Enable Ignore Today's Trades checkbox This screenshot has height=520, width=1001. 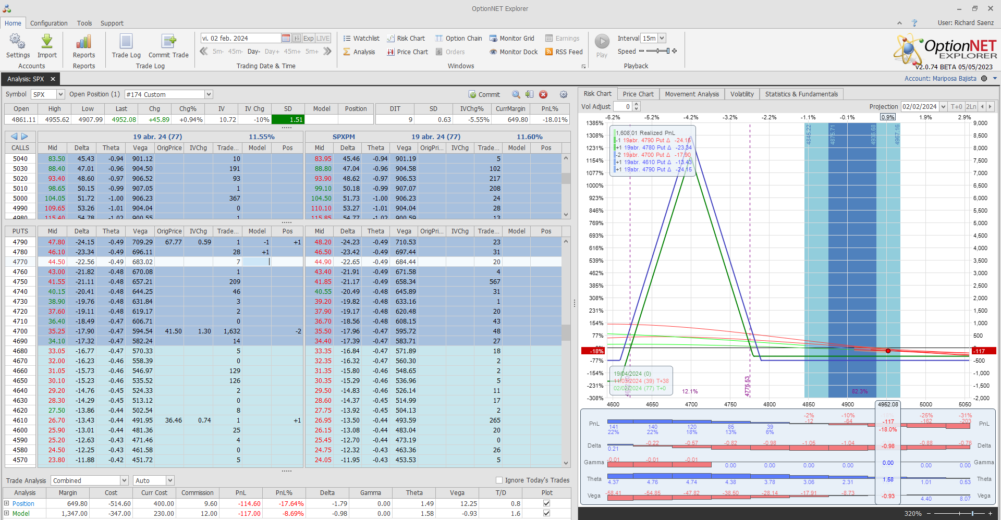click(x=499, y=480)
